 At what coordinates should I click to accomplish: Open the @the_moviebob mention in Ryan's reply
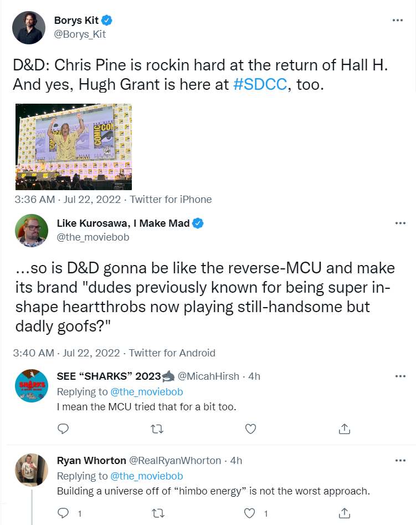147,476
